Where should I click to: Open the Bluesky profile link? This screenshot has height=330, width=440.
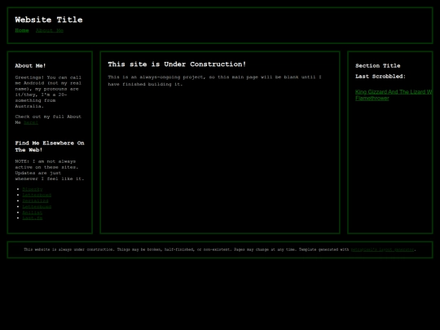(x=33, y=189)
